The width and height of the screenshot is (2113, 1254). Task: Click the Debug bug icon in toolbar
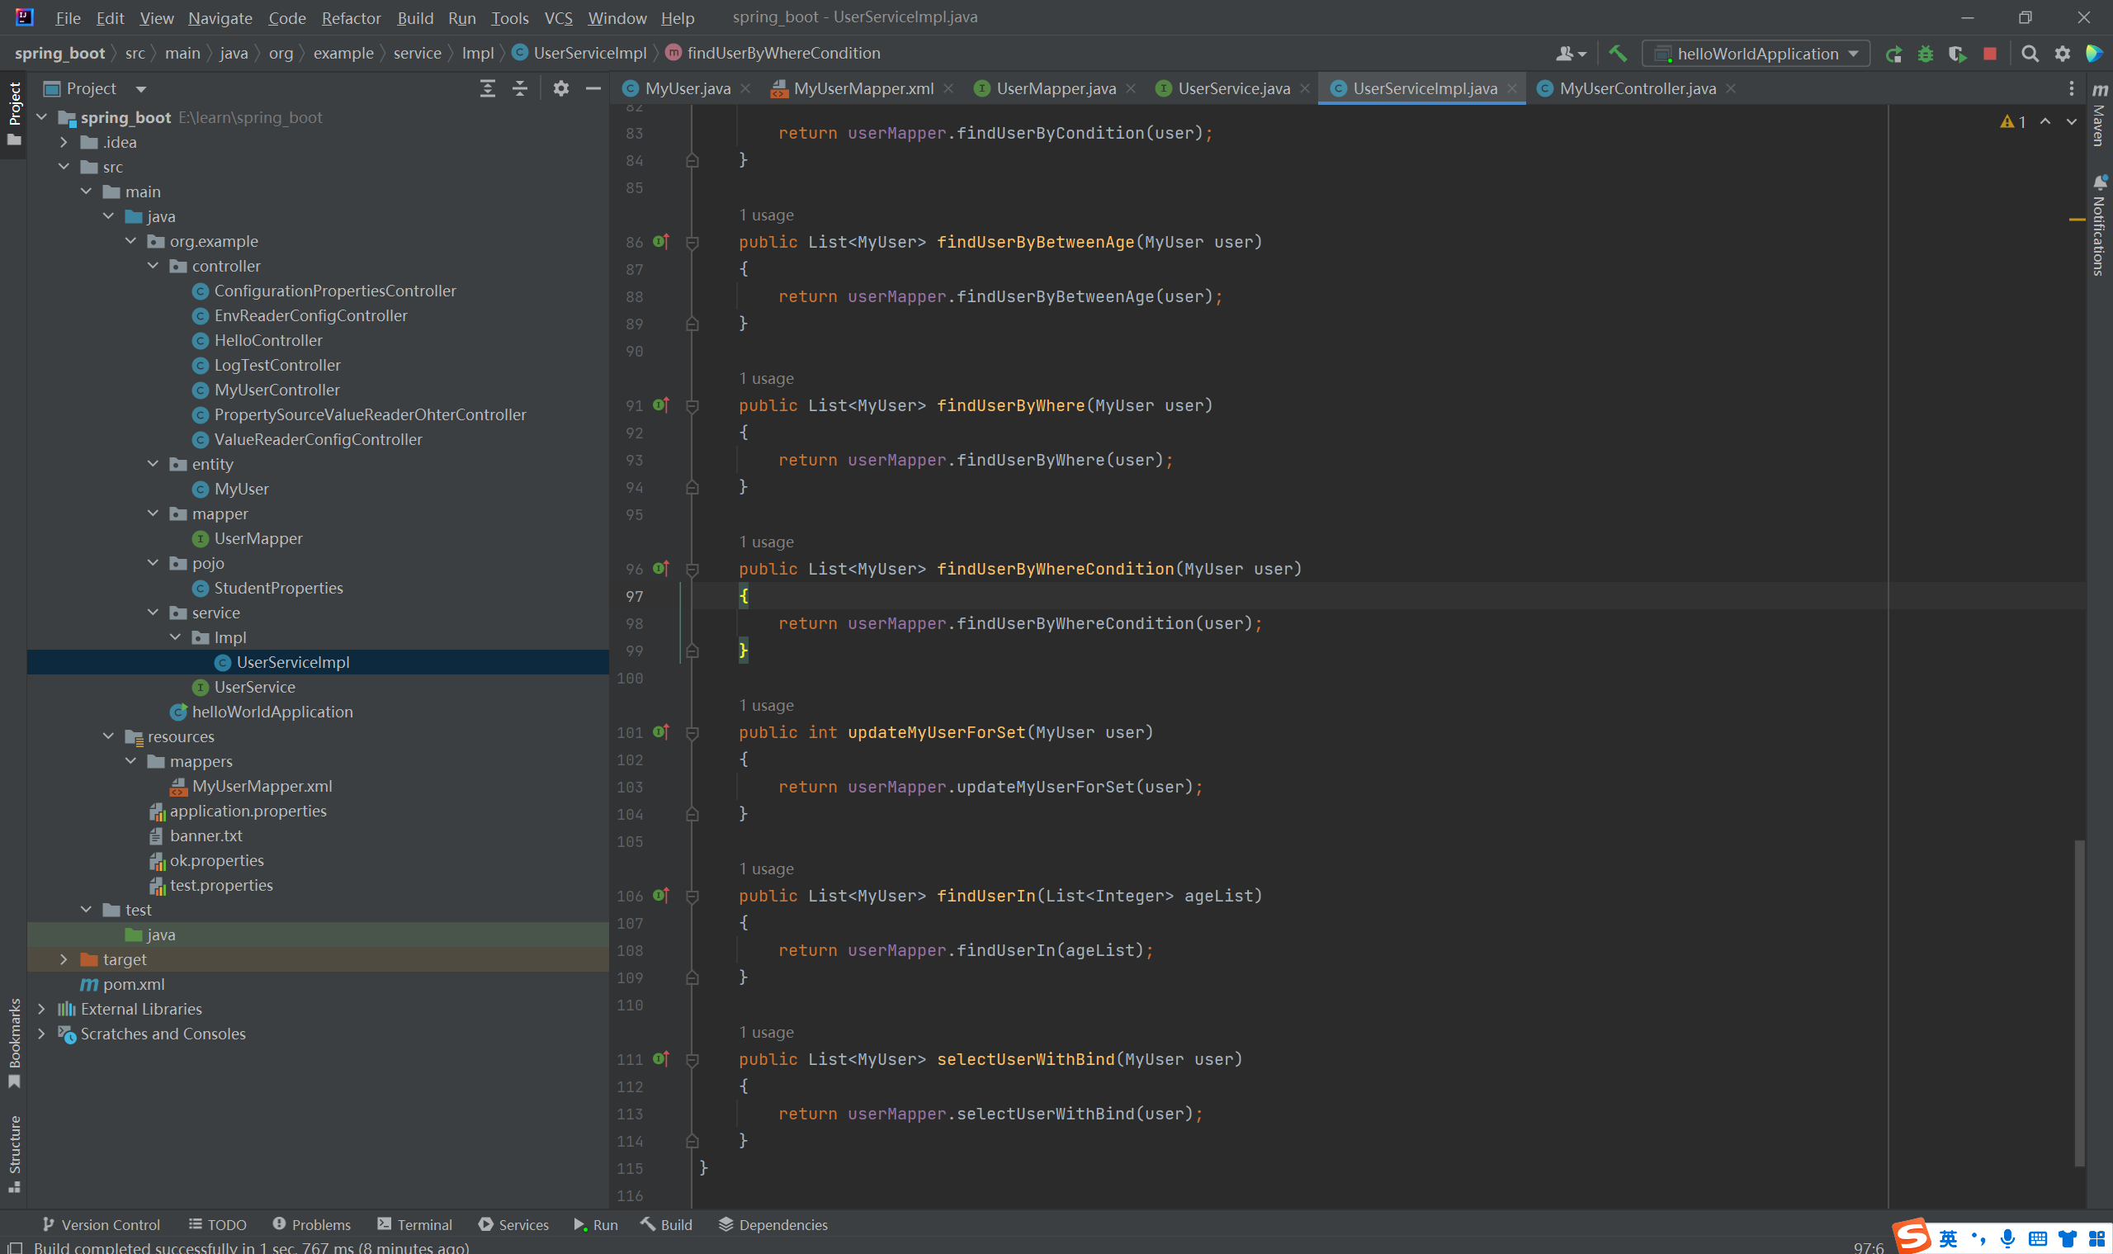coord(1926,54)
